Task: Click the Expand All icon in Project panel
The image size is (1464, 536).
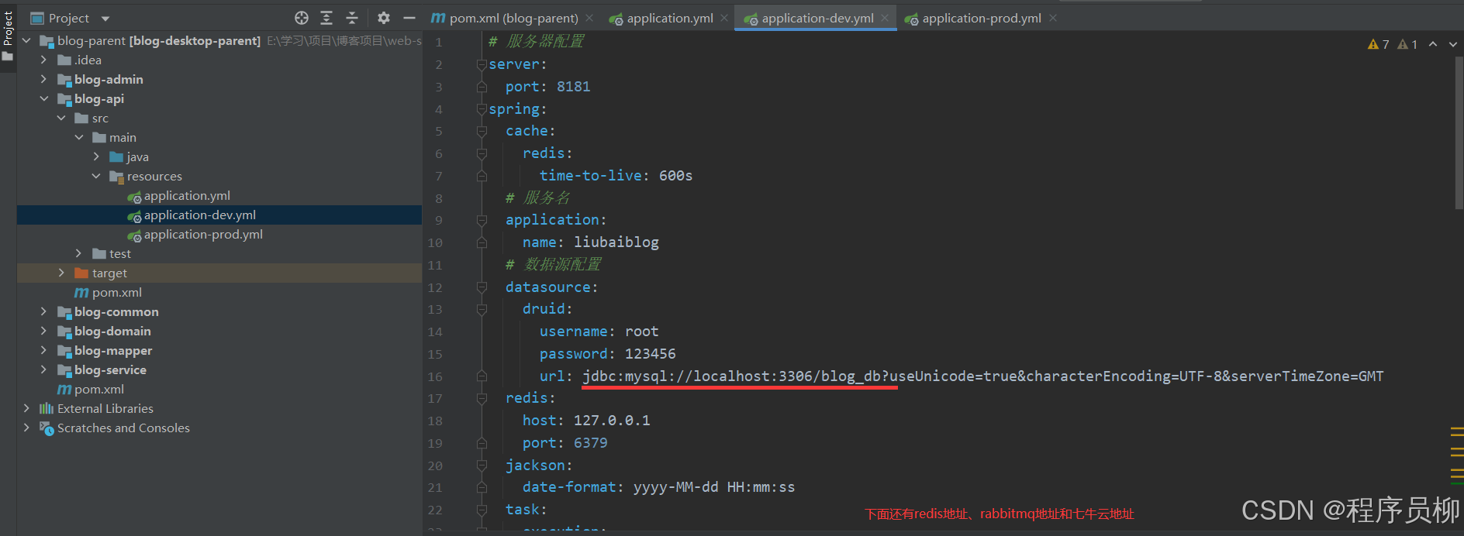Action: point(326,18)
